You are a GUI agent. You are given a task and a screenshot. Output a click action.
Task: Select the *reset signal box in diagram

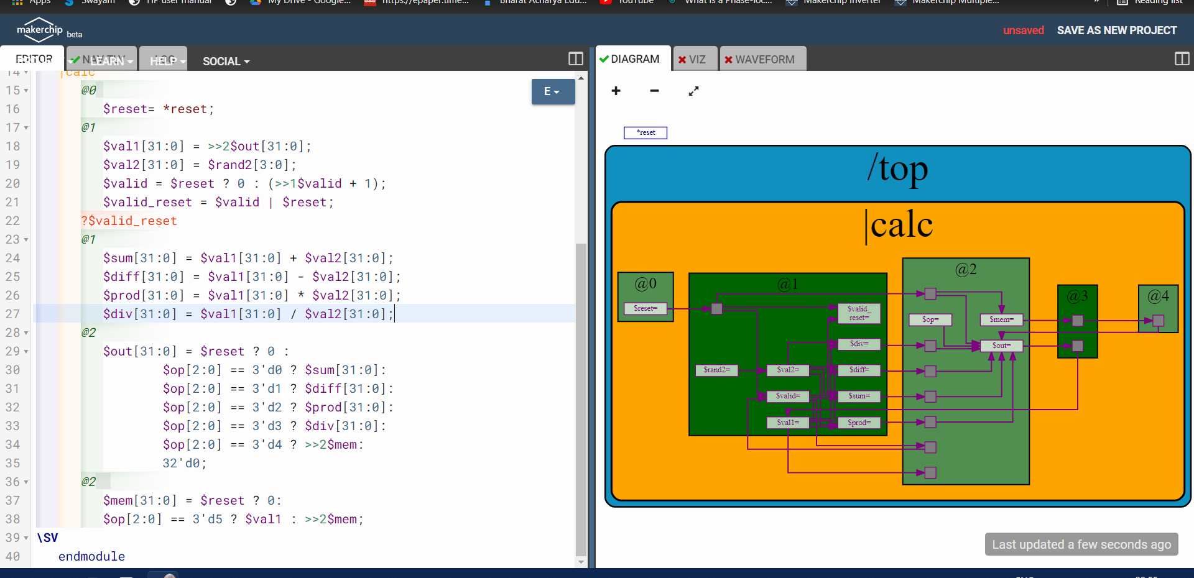tap(646, 132)
